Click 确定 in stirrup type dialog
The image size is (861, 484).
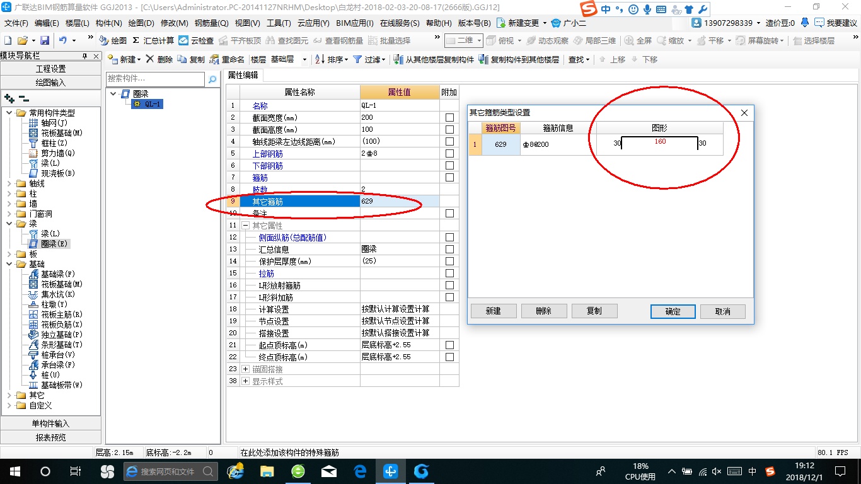[673, 311]
